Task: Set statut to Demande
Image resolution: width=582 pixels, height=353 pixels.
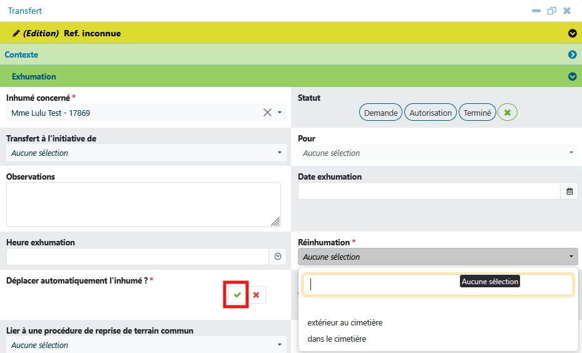Action: coord(380,113)
